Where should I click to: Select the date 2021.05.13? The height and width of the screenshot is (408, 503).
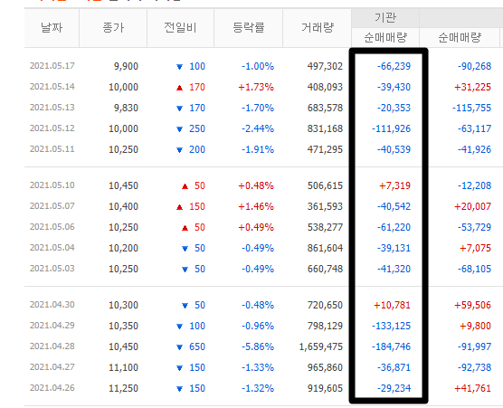(52, 108)
